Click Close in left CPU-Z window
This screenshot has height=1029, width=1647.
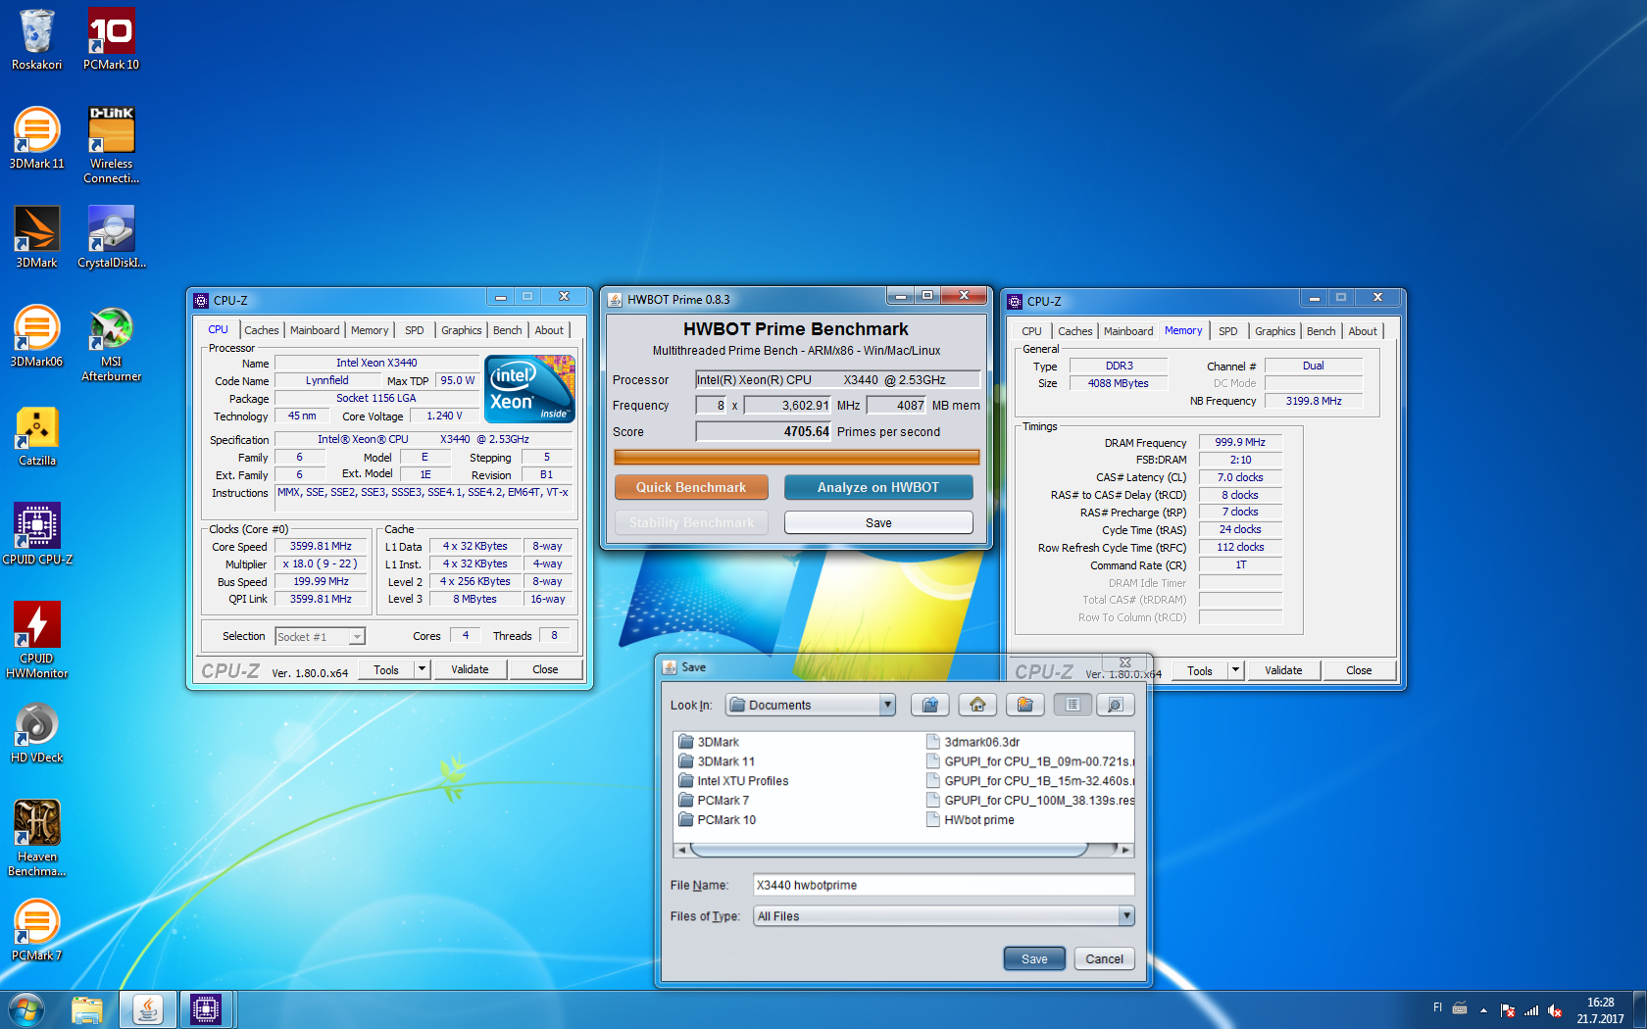[x=545, y=669]
